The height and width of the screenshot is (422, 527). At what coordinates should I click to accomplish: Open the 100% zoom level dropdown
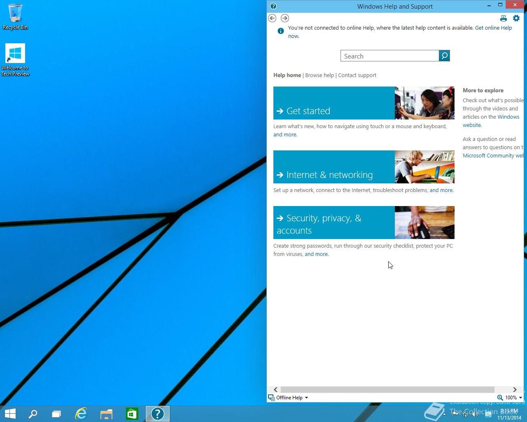520,398
